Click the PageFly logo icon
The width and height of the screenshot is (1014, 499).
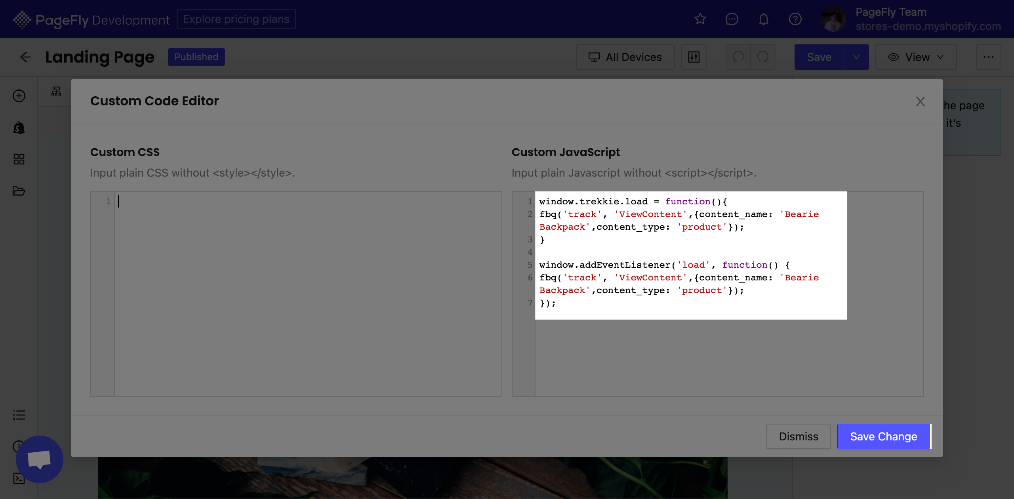tap(22, 19)
